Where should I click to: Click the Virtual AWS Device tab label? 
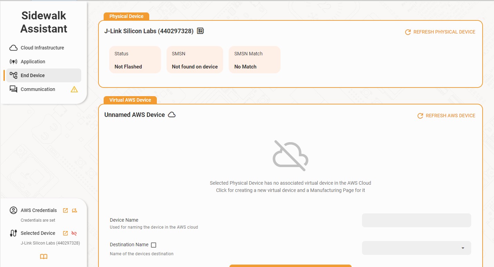(x=130, y=100)
